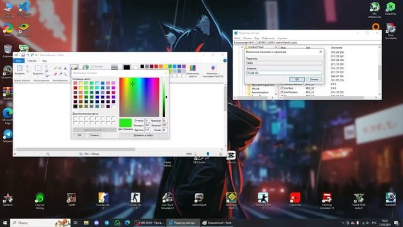Viewport: 403px width, 227px height.
Task: Collapse the Control Panel tree node in registry
Action: pyautogui.click(x=242, y=47)
